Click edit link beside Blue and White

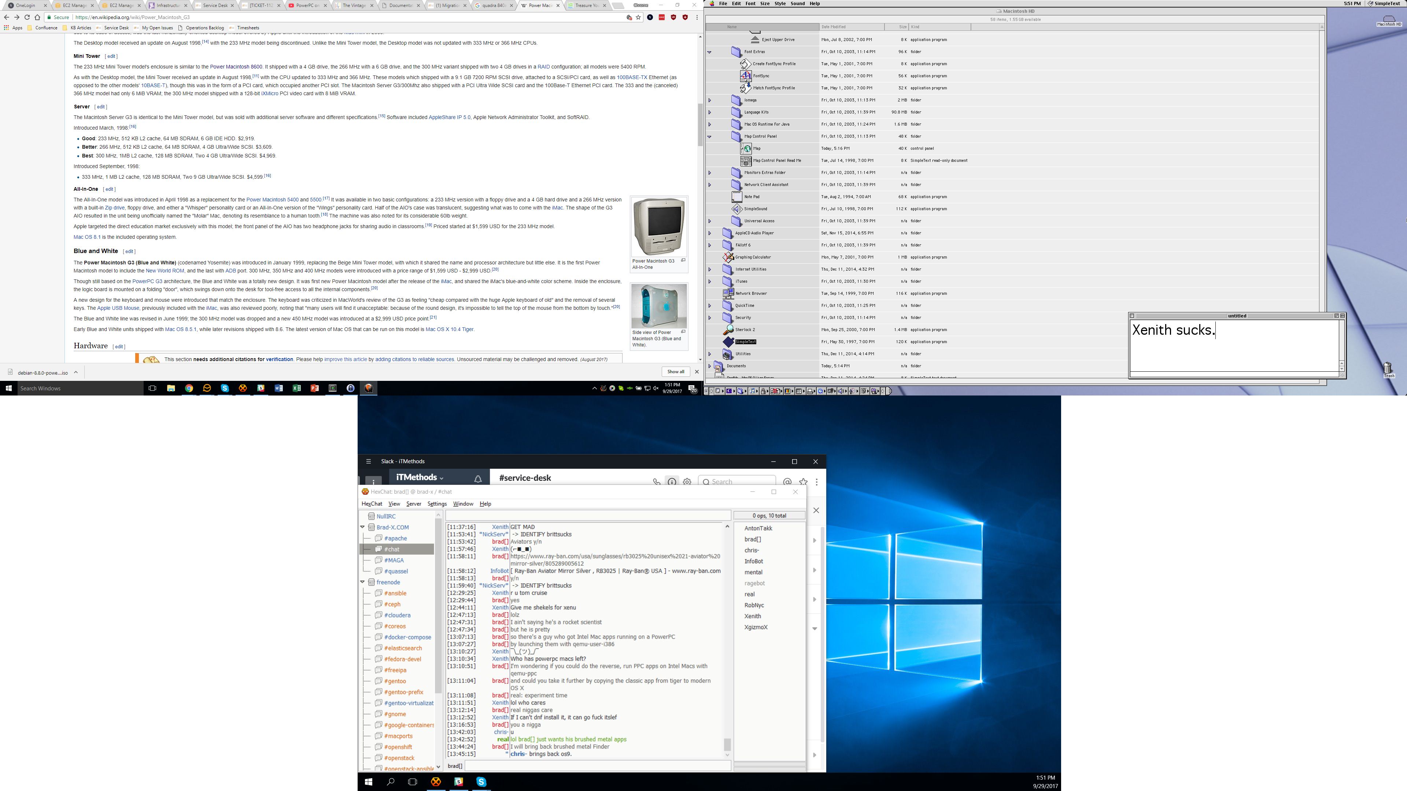[129, 252]
